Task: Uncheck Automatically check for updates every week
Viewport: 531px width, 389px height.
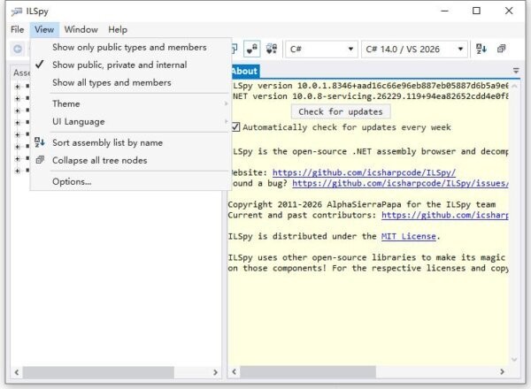Action: coord(235,127)
